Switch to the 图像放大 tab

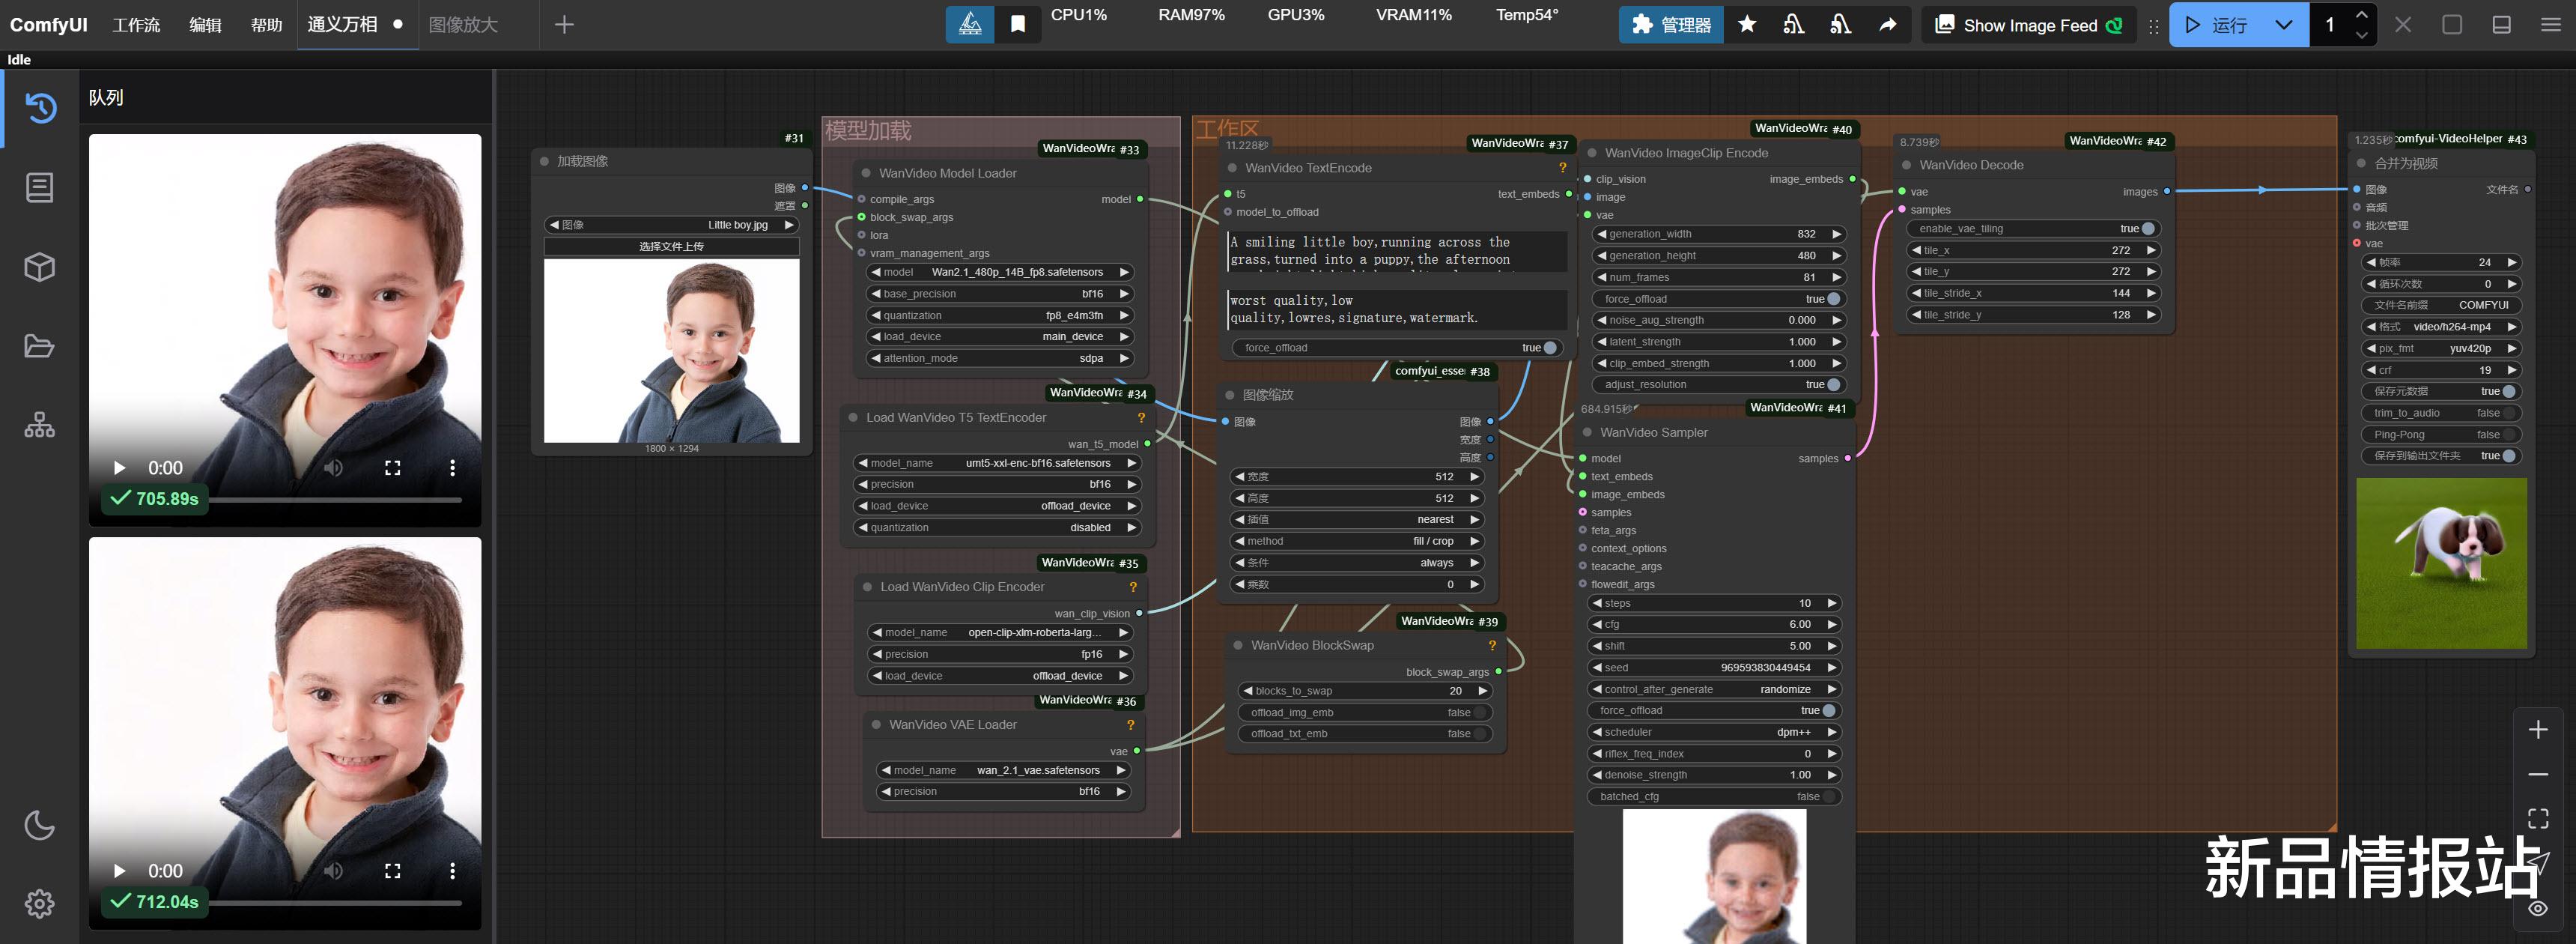(463, 25)
